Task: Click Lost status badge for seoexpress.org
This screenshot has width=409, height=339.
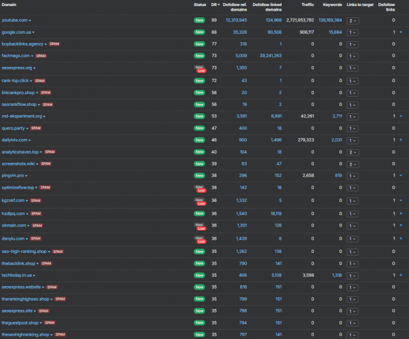Action: click(x=201, y=71)
